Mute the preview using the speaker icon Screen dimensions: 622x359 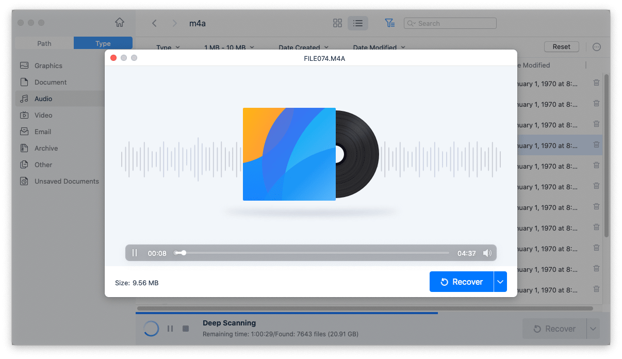click(487, 253)
